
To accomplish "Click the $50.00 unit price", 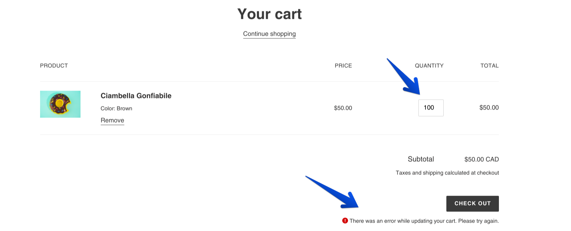I will 343,108.
